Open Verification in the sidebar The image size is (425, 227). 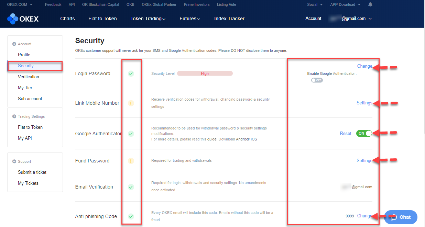(29, 77)
